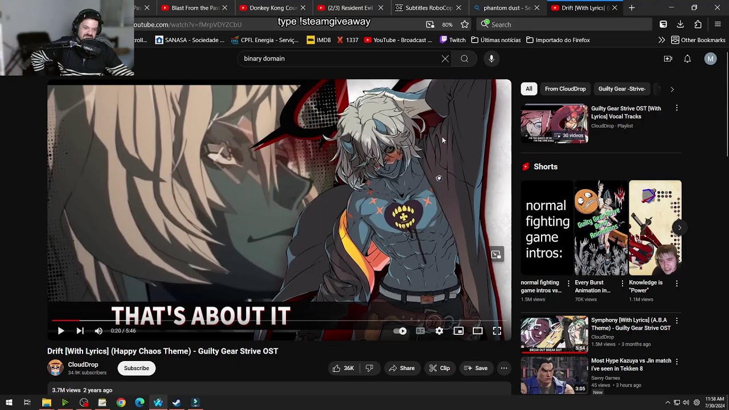Toggle autoplay switch in player
The width and height of the screenshot is (729, 410).
pyautogui.click(x=400, y=331)
